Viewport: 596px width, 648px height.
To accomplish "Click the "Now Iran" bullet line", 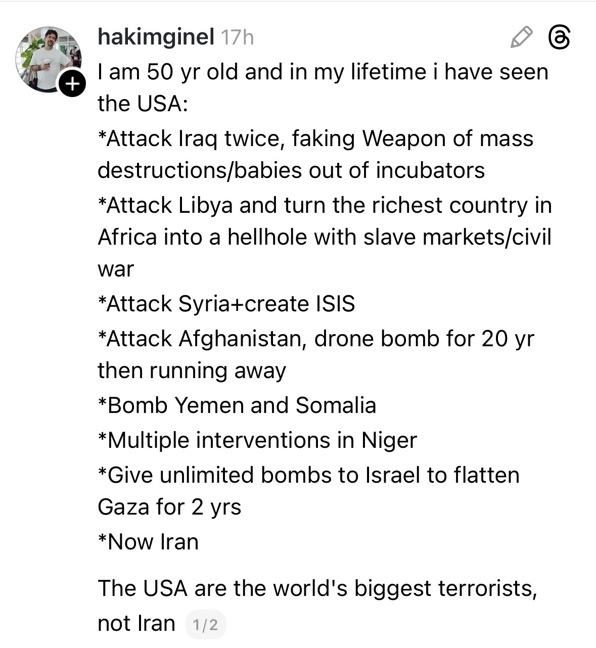I will pos(148,542).
